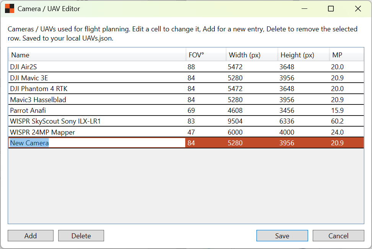
Task: Click the Add button
Action: pos(31,236)
